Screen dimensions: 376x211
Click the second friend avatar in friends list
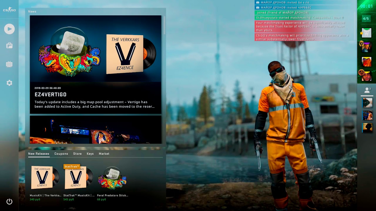(x=367, y=115)
